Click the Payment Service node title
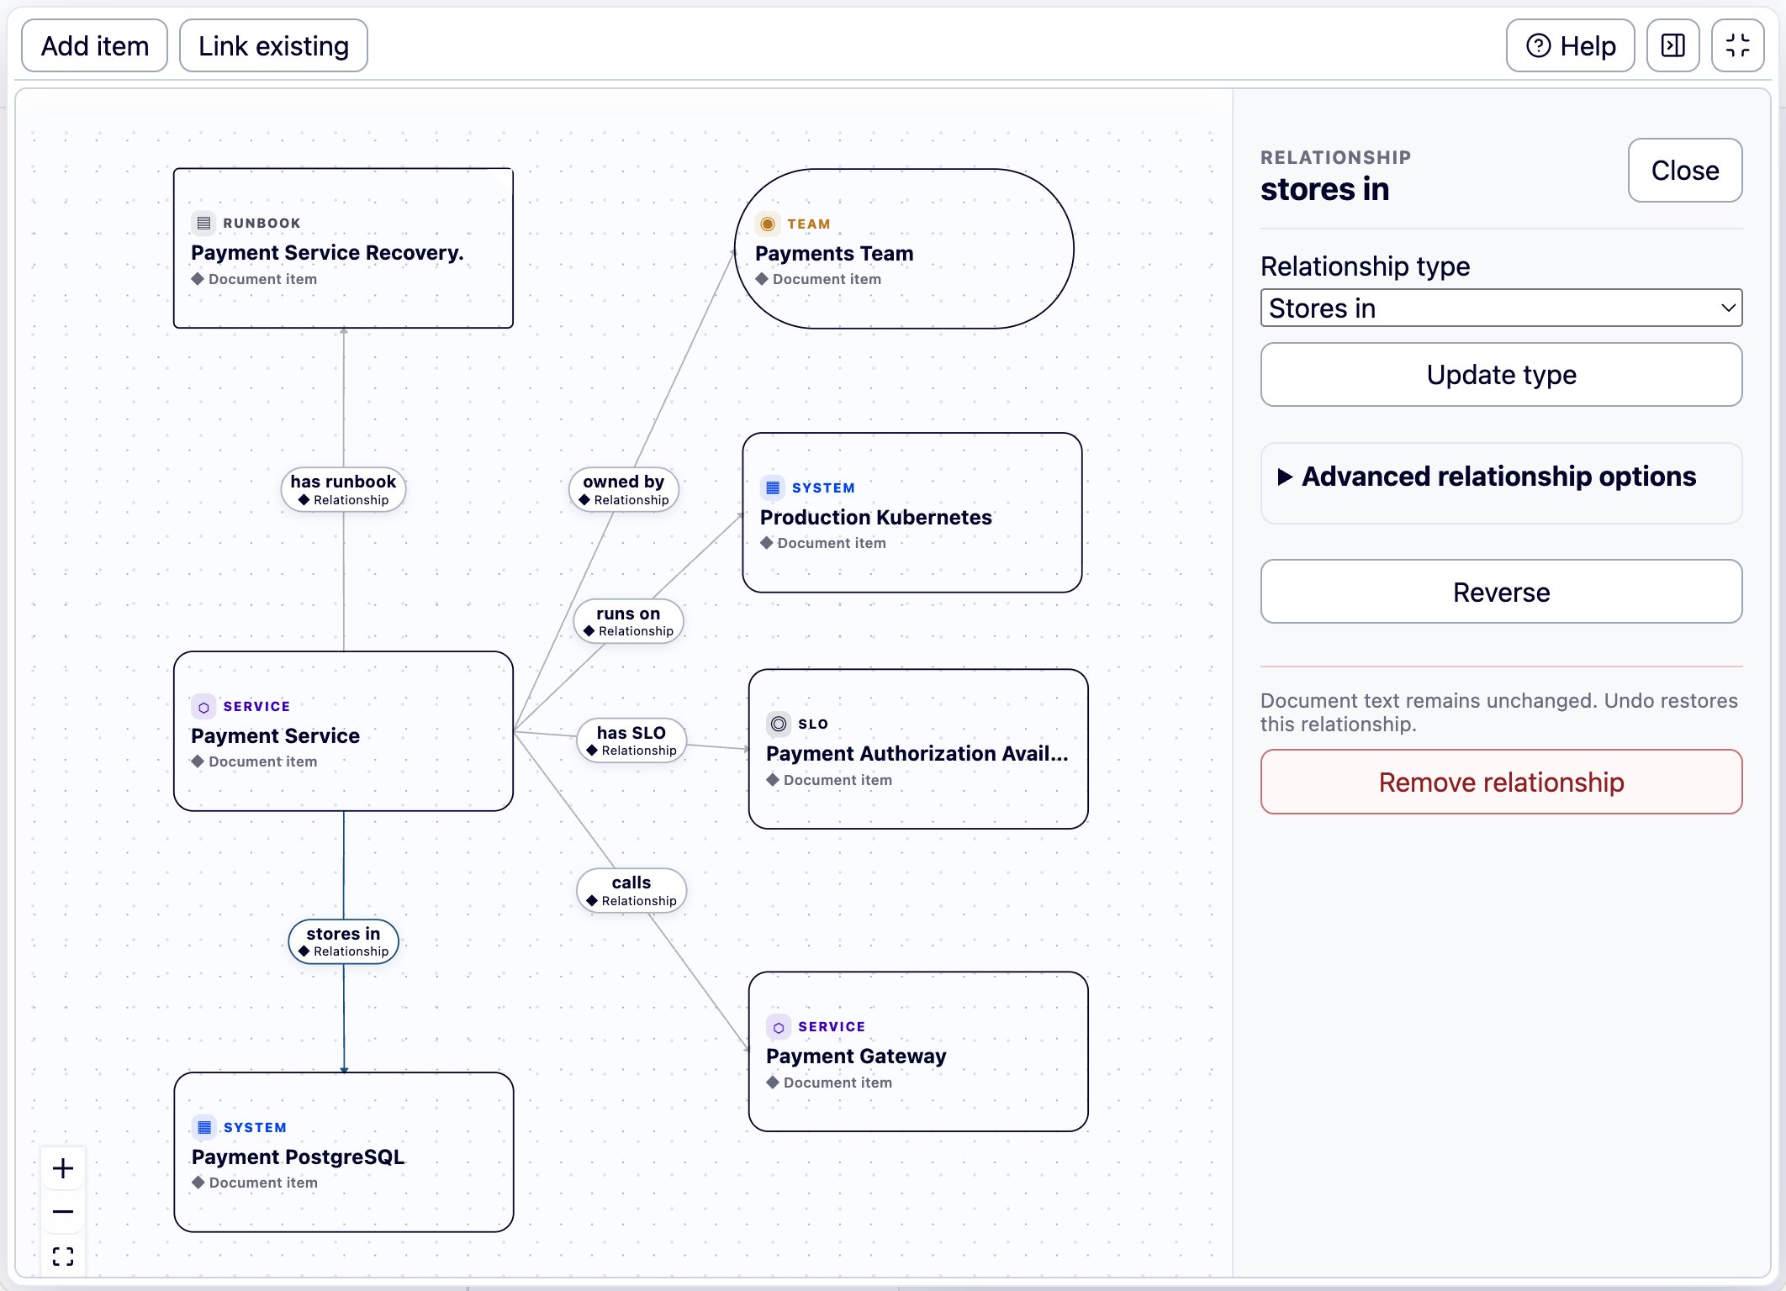 click(275, 735)
